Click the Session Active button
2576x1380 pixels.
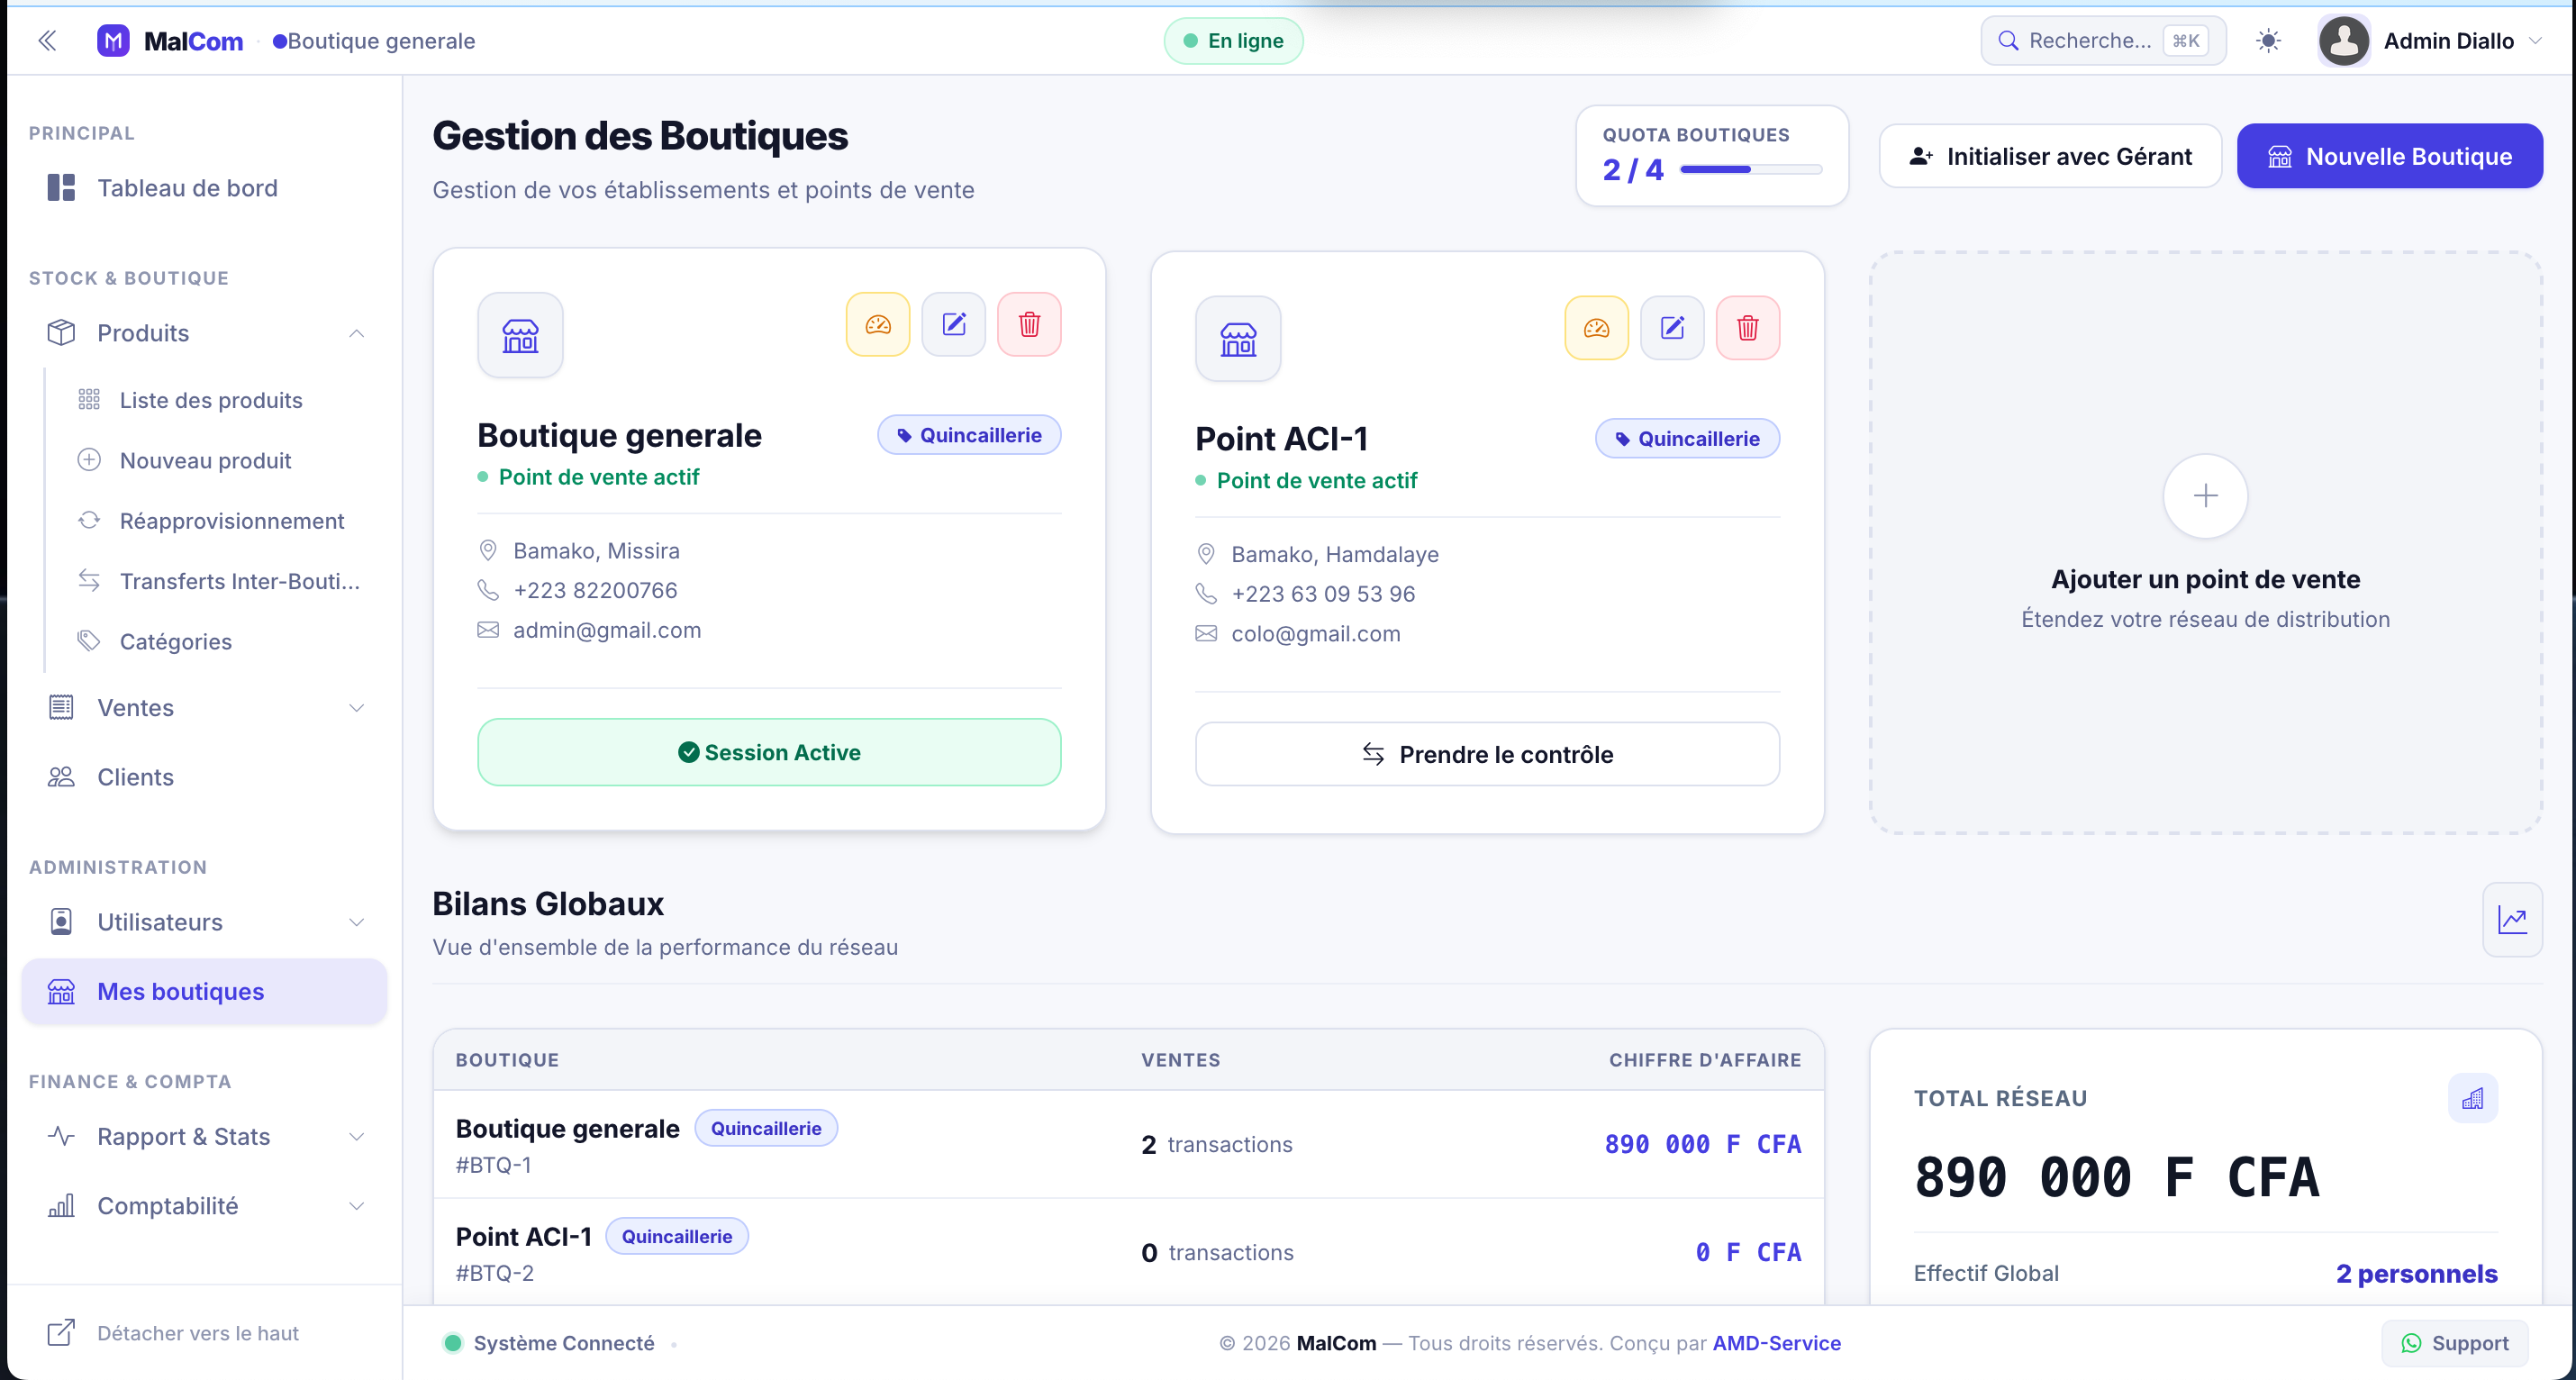pyautogui.click(x=769, y=752)
